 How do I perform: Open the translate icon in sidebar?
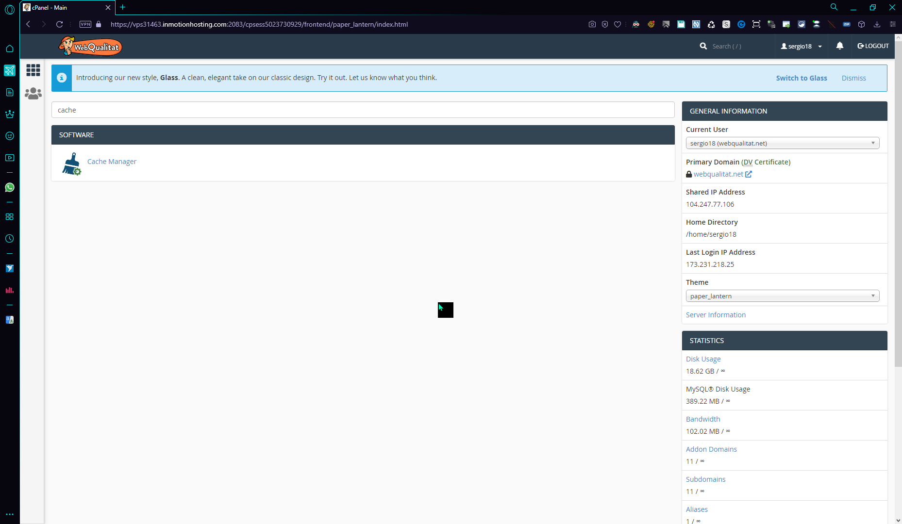click(10, 320)
